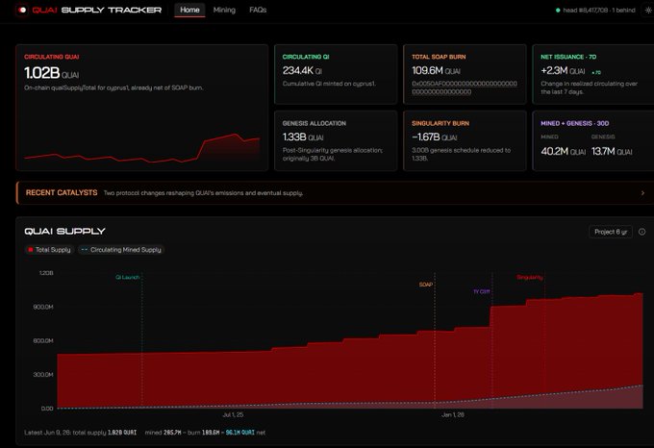Screen dimensions: 654x448
Task: Open the FAQs tab
Action: pos(258,10)
